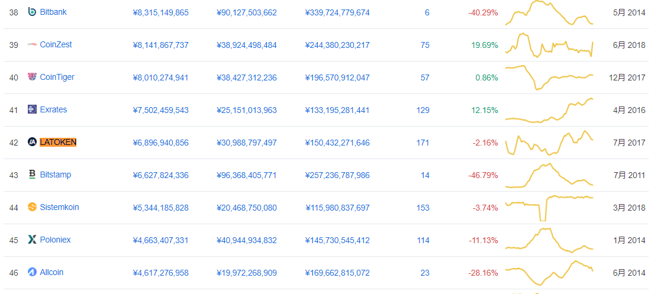This screenshot has height=294, width=667.
Task: Click Bitbank 7d volume ¥90,127,503,662
Action: pos(247,13)
